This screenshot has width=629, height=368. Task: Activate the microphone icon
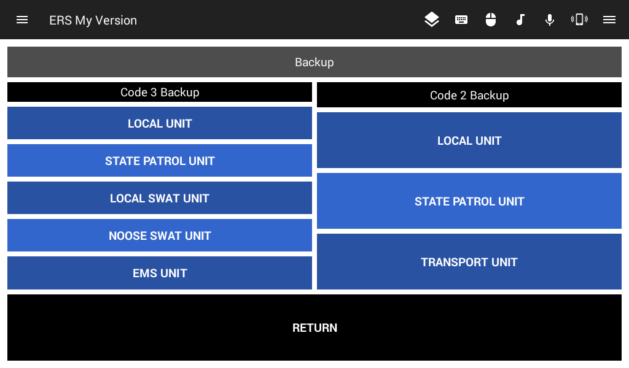[550, 20]
